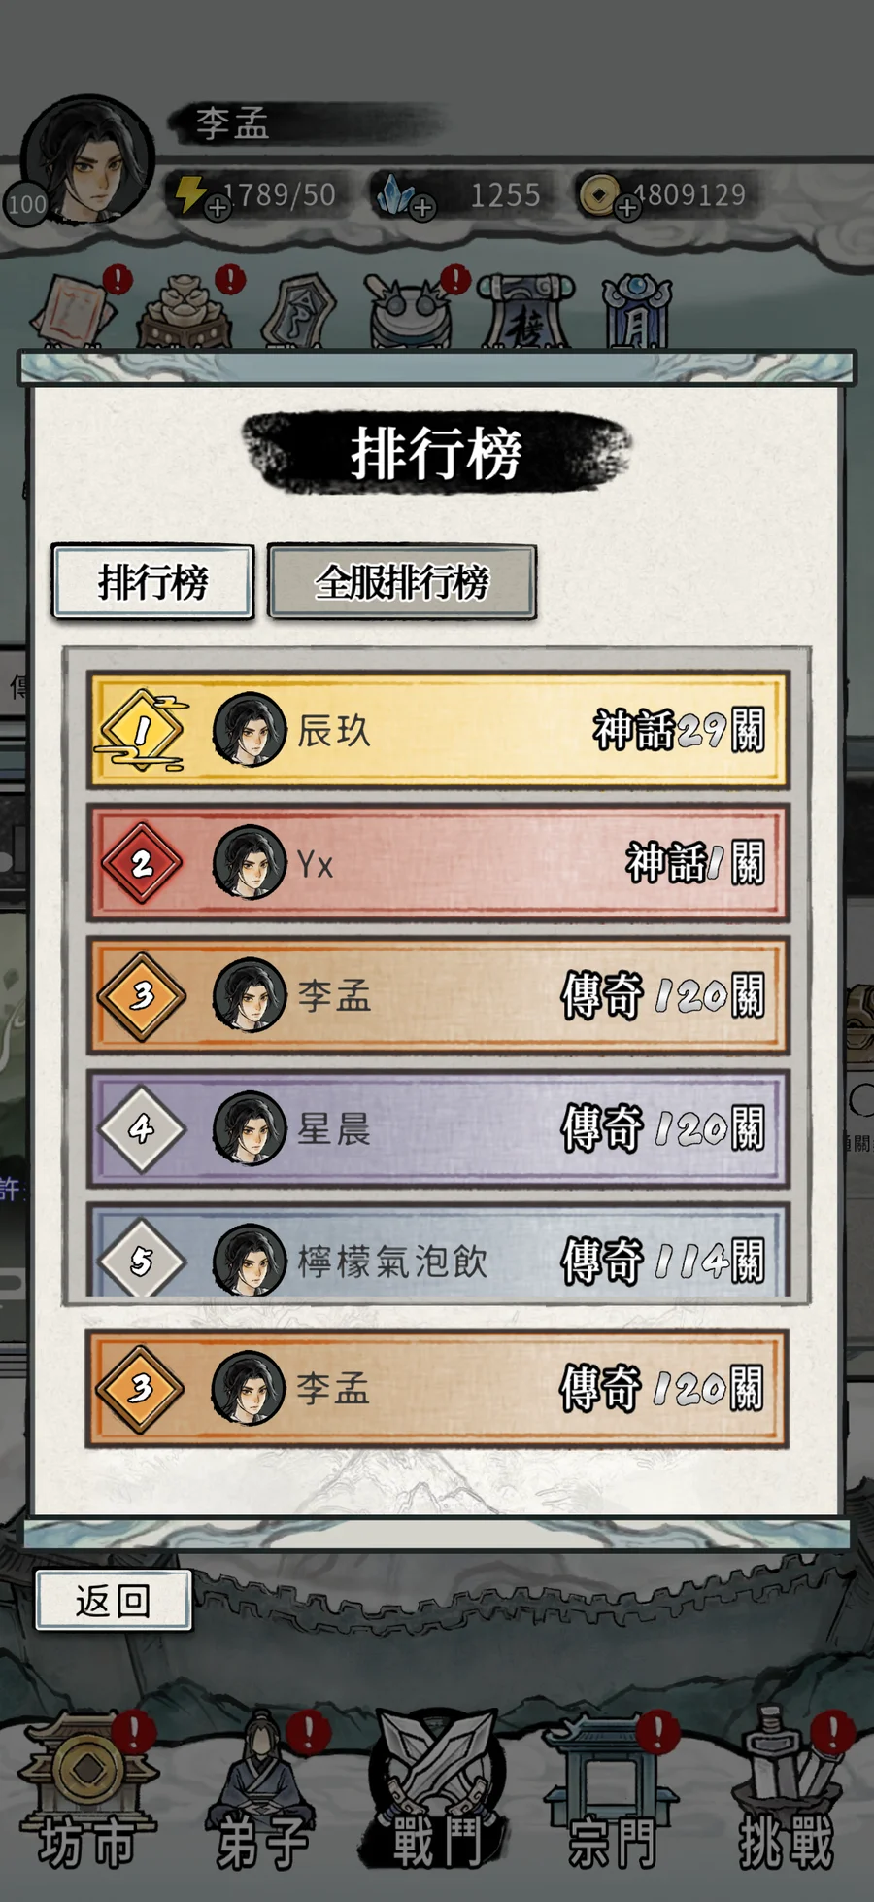
Task: Tap 星晨's avatar in rank four
Action: (250, 1127)
